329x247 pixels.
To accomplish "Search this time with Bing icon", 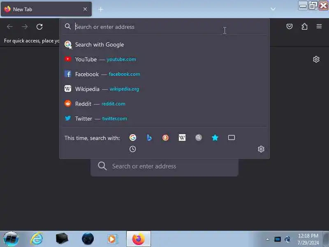I will (x=149, y=137).
